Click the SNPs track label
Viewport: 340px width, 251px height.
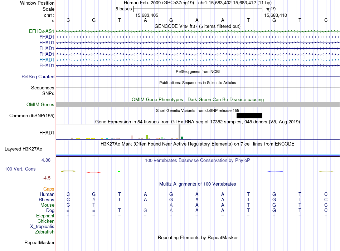pyautogui.click(x=48, y=93)
